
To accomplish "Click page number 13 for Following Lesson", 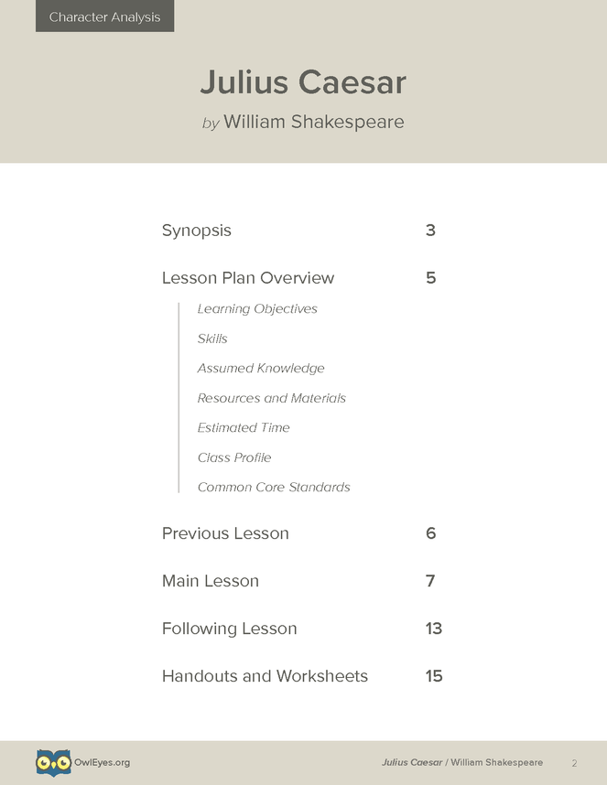I will click(434, 629).
